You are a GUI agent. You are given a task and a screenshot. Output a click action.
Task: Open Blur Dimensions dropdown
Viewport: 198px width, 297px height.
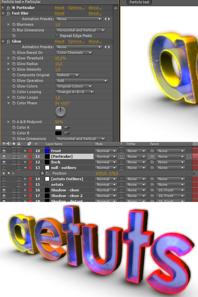tap(81, 30)
